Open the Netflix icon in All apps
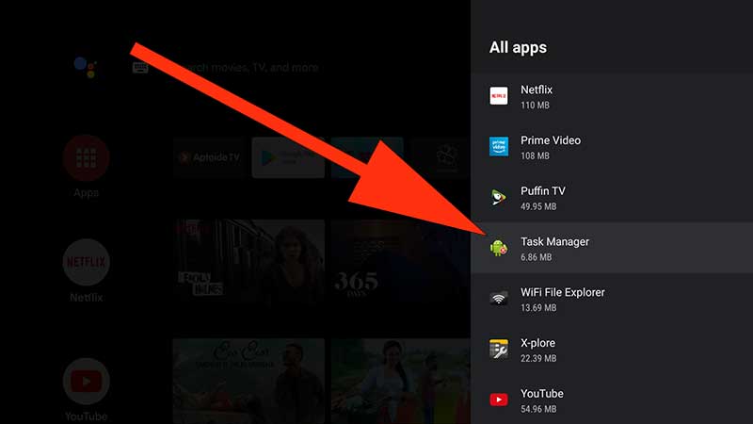 tap(499, 96)
